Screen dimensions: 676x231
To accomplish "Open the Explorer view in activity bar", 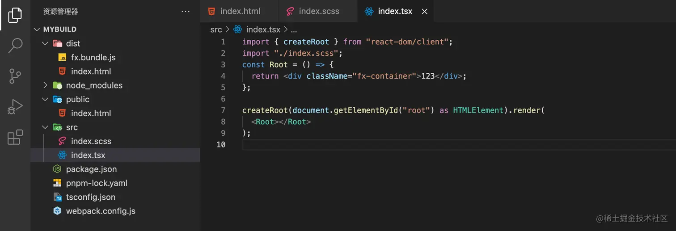I will (15, 15).
